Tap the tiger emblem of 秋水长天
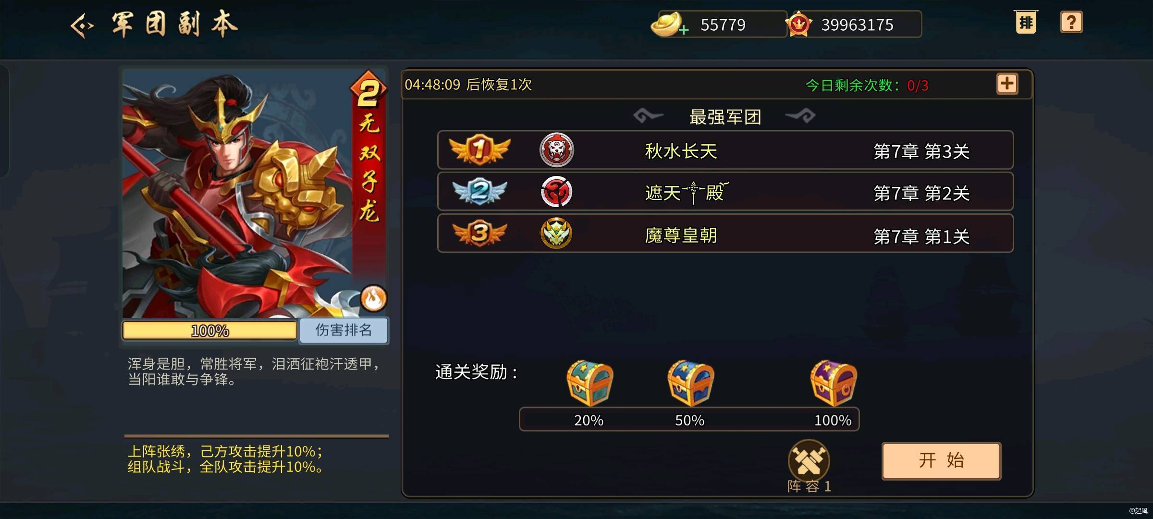 556,150
